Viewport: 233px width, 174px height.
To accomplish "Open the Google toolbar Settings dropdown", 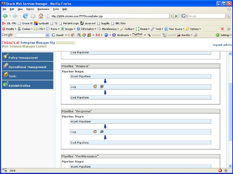I will 225,35.
